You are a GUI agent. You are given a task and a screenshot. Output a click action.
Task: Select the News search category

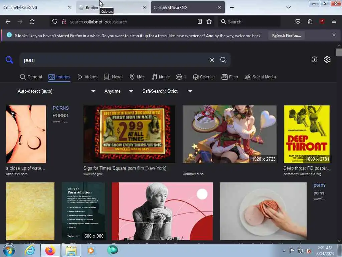[x=113, y=77]
